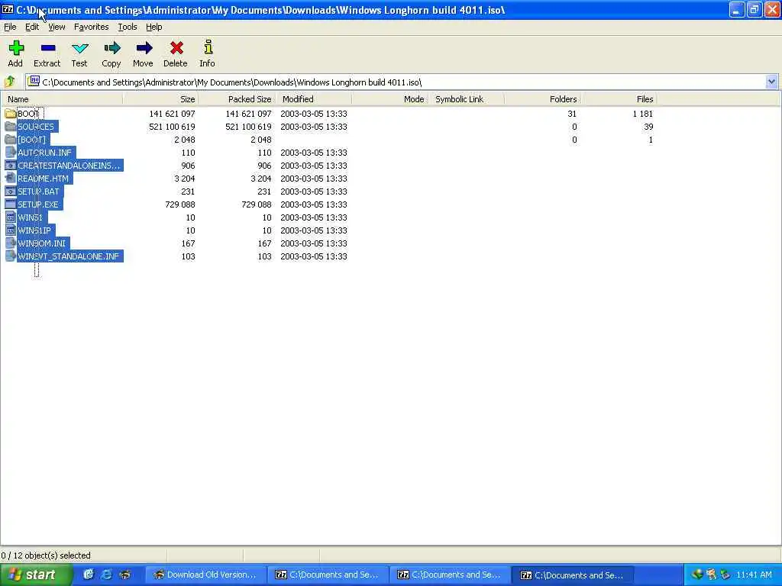Go up one folder level icon

coord(9,82)
